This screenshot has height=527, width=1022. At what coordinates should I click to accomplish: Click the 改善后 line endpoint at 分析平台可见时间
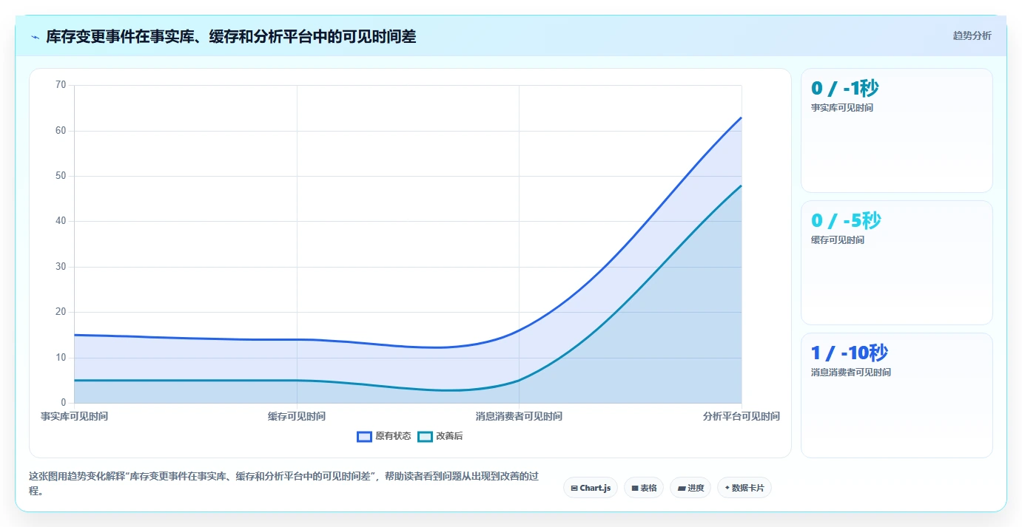point(741,186)
